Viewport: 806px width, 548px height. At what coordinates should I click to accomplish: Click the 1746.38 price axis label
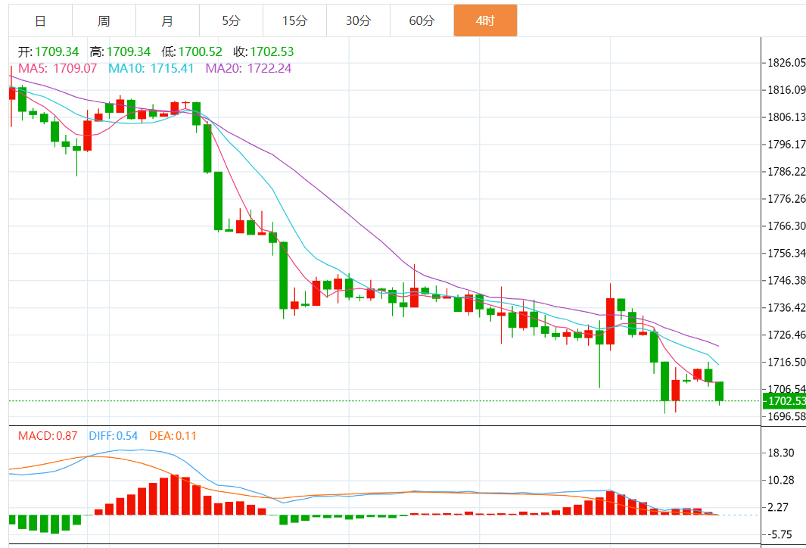[x=786, y=281]
